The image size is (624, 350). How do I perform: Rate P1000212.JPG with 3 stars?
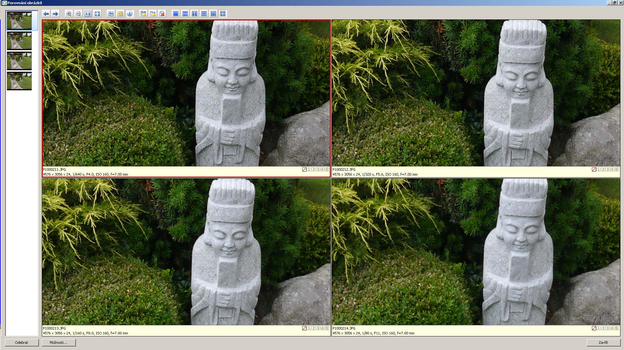(607, 169)
